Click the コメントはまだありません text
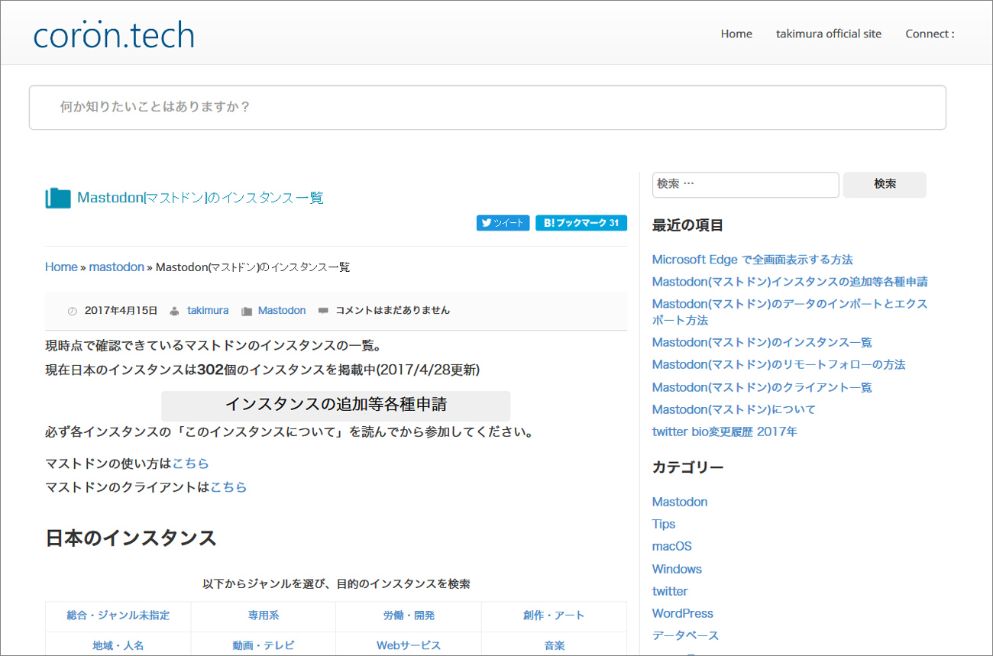 point(393,311)
